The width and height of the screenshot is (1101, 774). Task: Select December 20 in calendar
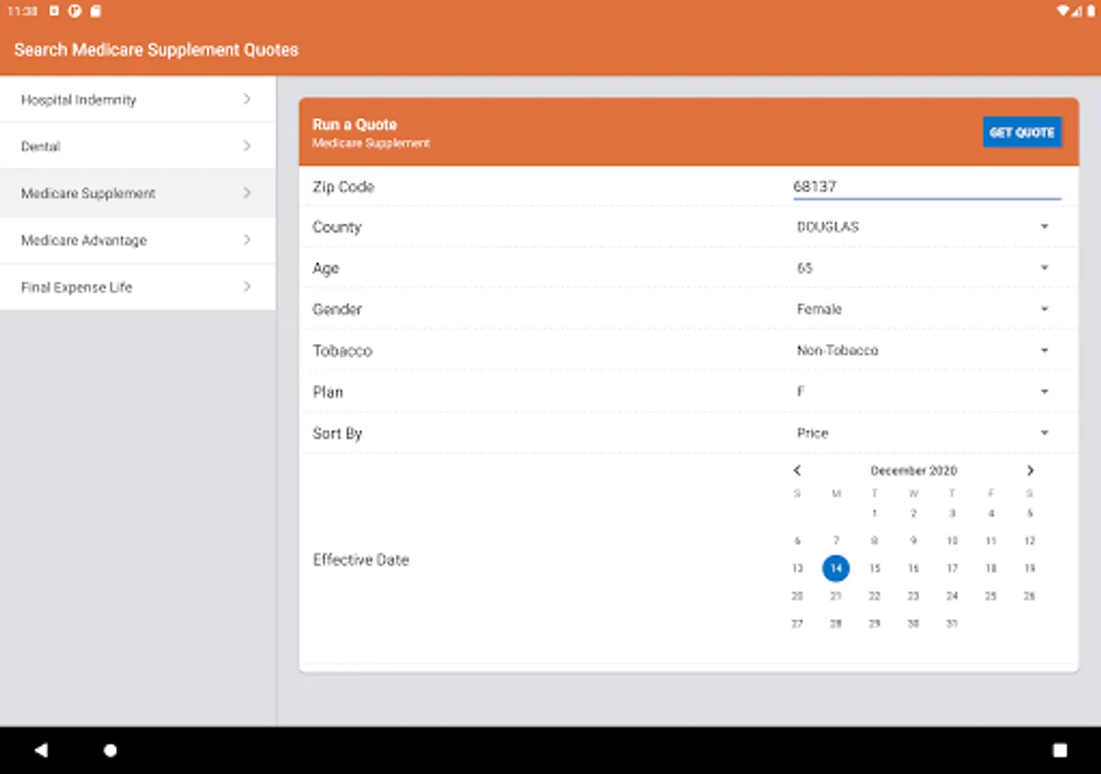tap(797, 596)
